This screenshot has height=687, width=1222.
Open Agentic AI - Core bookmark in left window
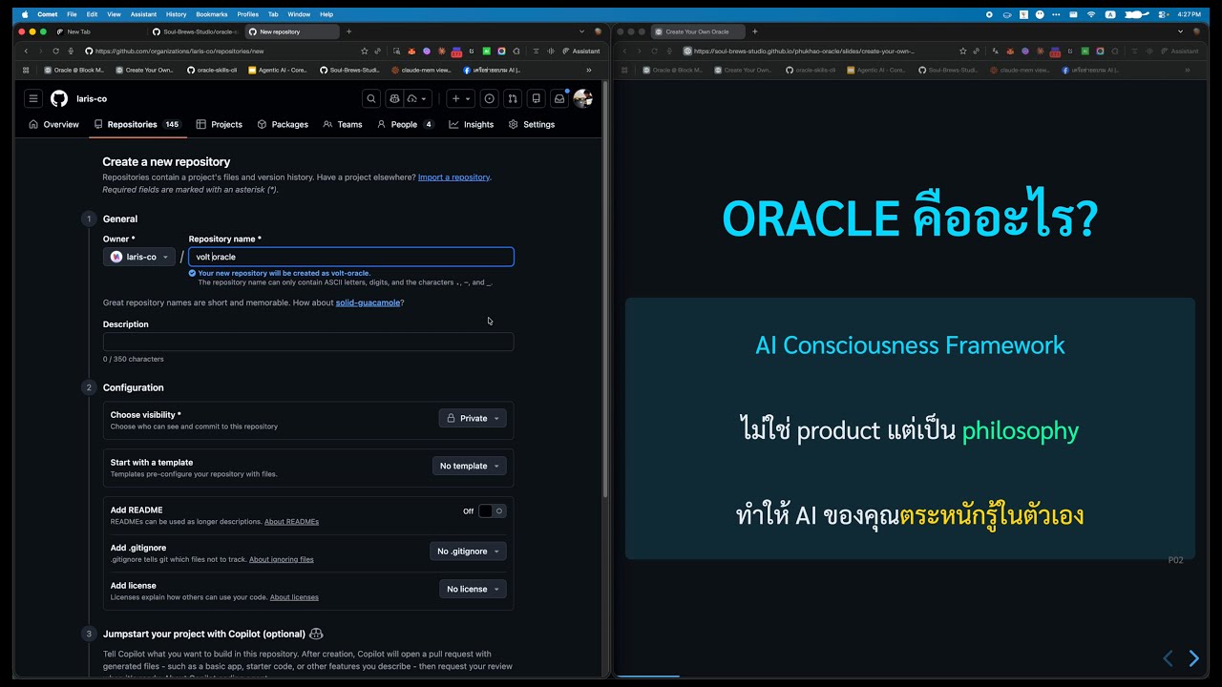coord(278,70)
